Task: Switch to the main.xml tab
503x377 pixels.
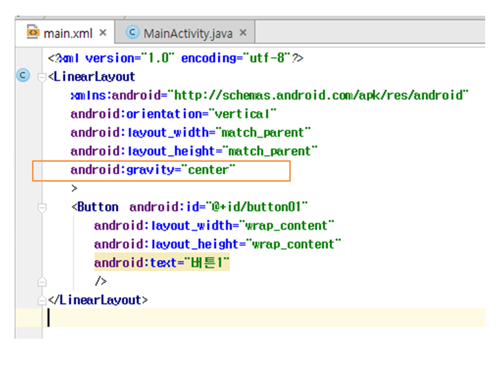Action: (68, 33)
